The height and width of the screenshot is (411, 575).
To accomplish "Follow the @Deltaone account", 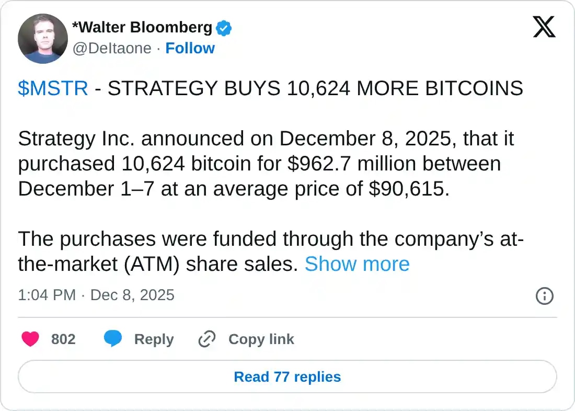I will point(190,48).
